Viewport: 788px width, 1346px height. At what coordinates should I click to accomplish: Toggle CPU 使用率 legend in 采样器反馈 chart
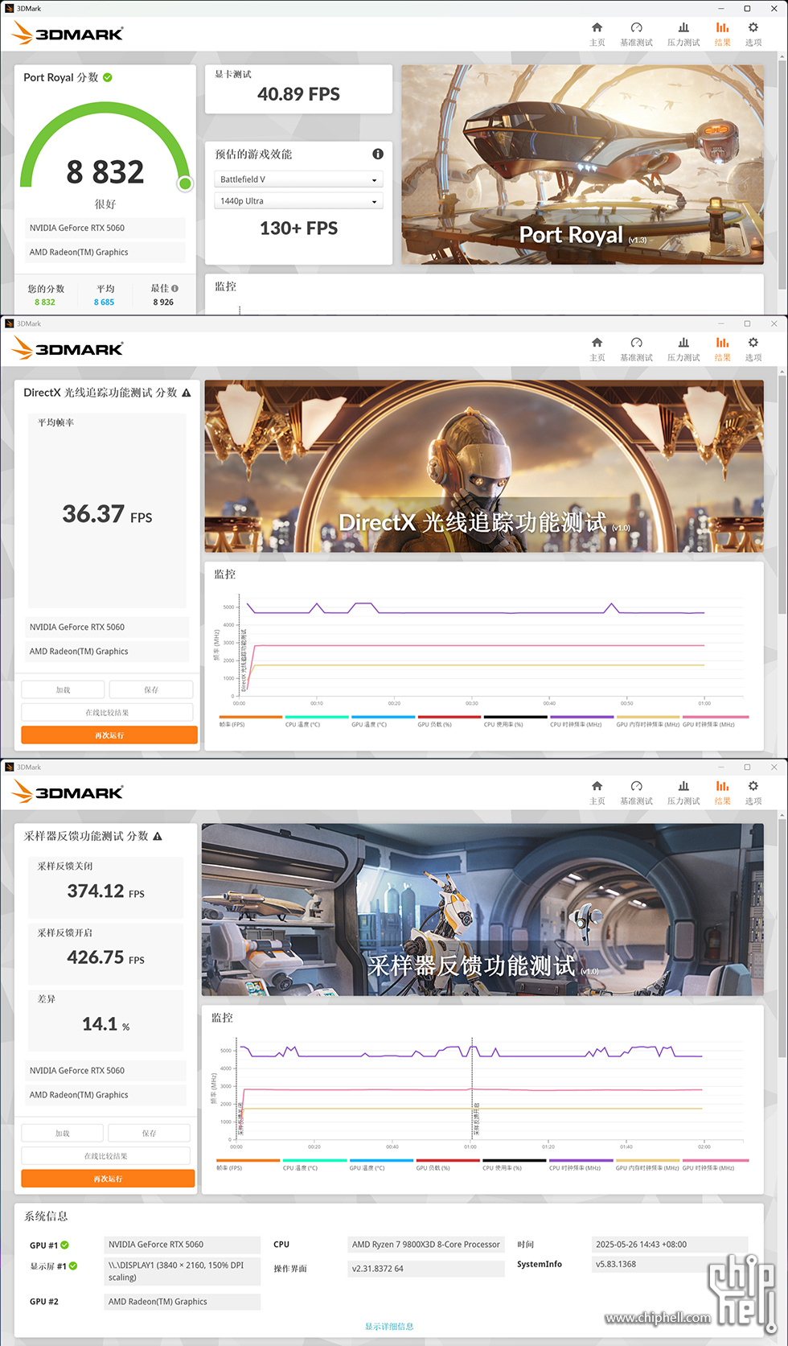point(513,1164)
